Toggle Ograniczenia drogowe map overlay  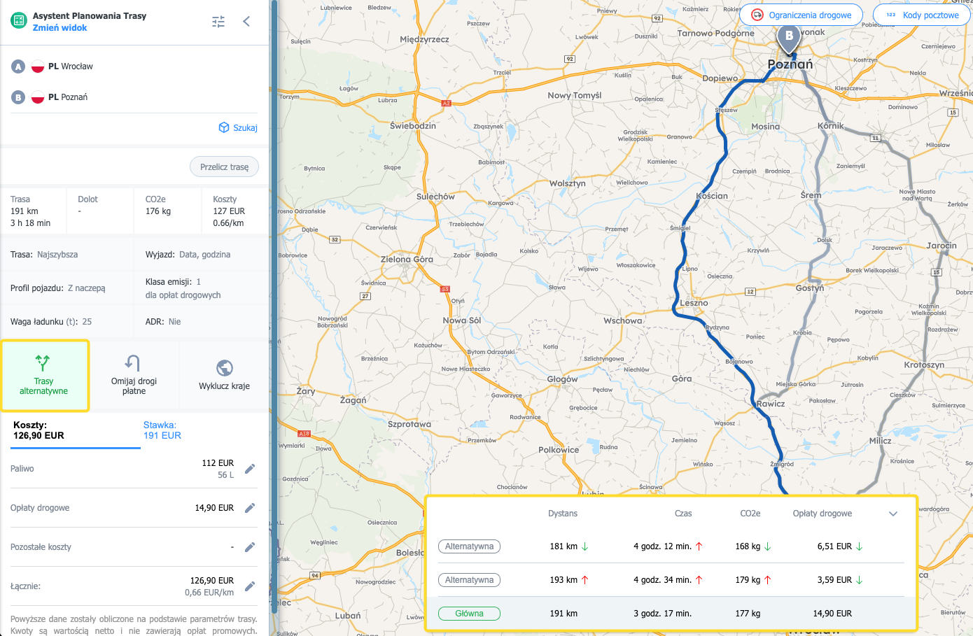point(801,15)
